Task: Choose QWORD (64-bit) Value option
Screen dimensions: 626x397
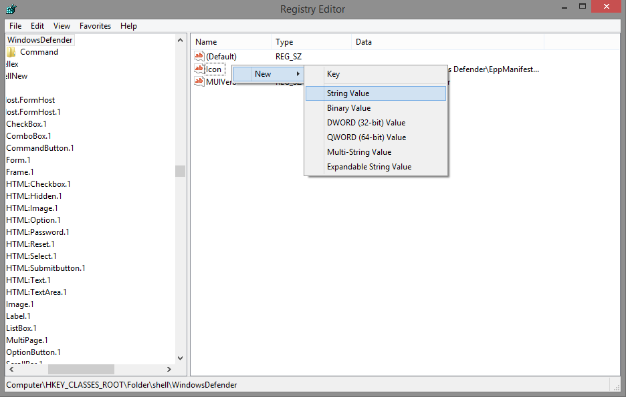Action: pos(376,137)
